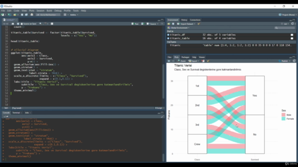
Task: Re-run the previous code region
Action: tap(142, 24)
